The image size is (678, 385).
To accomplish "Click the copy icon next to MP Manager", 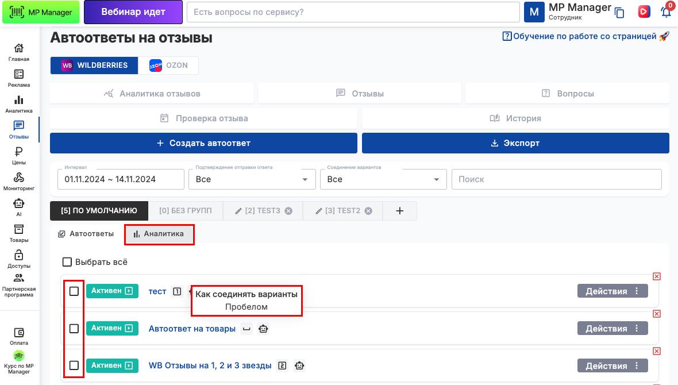I will tap(619, 13).
